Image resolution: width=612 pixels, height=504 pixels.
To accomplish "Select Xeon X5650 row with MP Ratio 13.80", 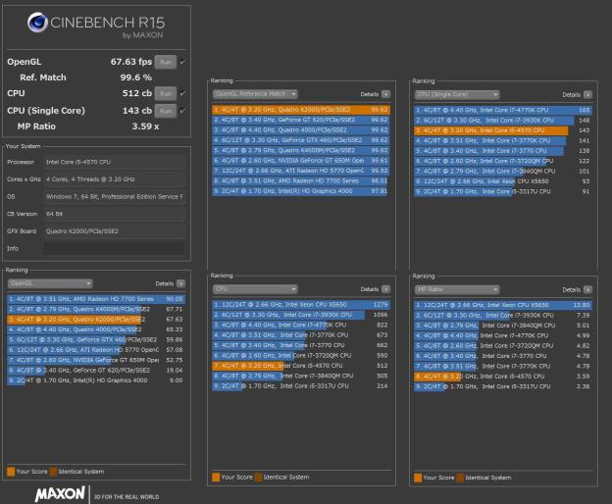I will point(503,305).
